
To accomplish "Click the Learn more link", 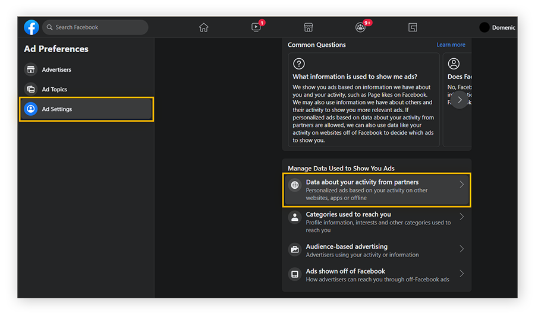I will pos(451,45).
